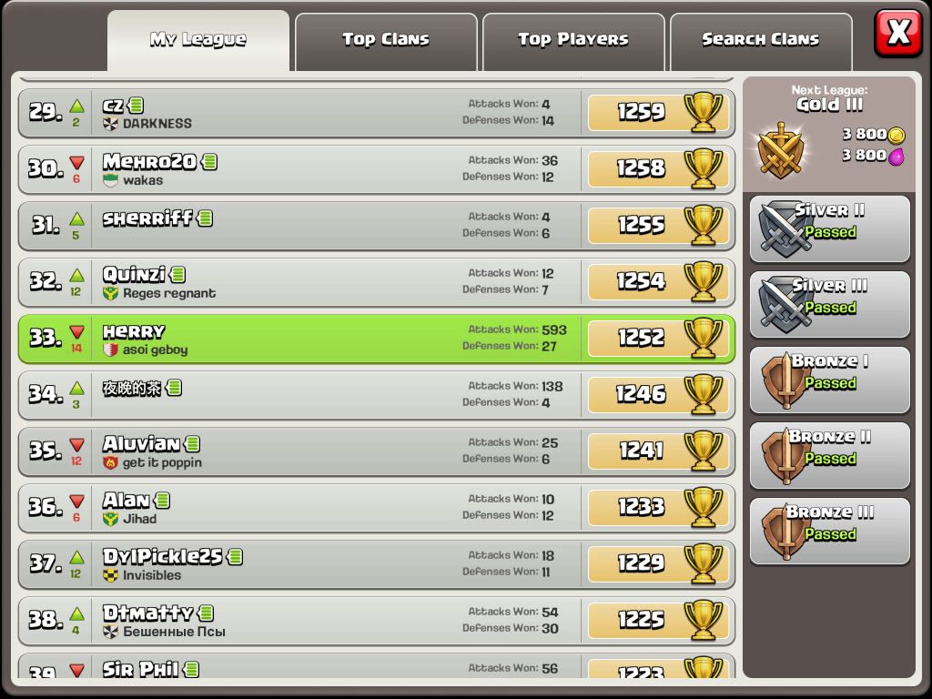Close the league window with red X
The height and width of the screenshot is (699, 932).
point(897,32)
